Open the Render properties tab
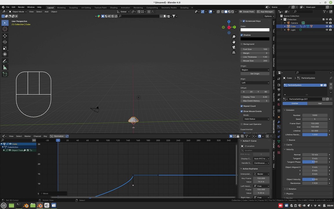Viewport: 334px width, 209px height. (279, 85)
